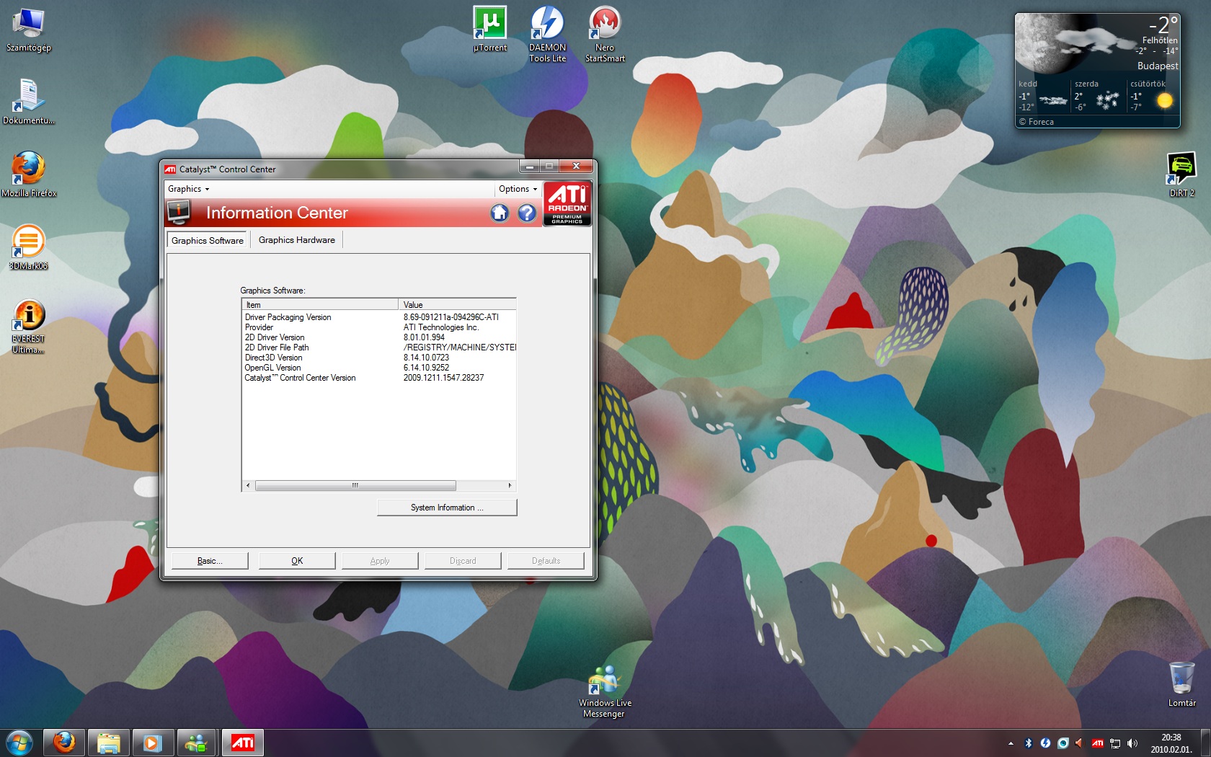Click the taskbar clock showing 20:38
This screenshot has width=1211, height=757.
[x=1171, y=743]
